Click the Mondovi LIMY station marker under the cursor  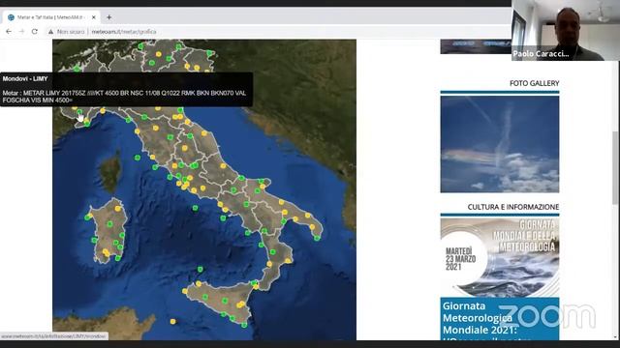click(x=79, y=112)
